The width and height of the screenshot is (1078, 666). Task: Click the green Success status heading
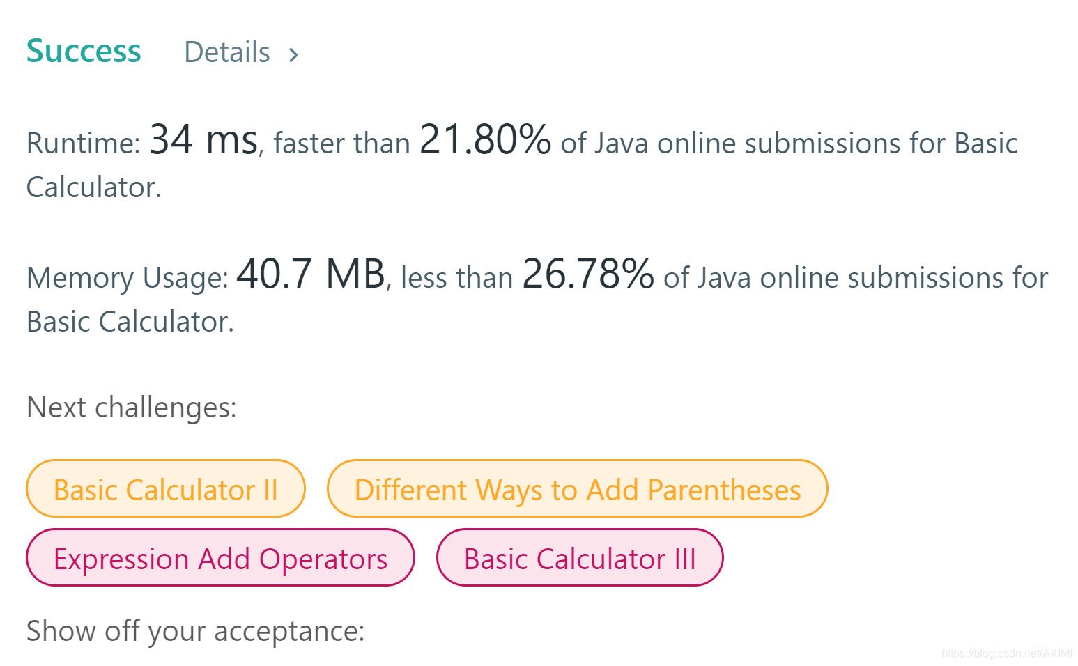(84, 51)
